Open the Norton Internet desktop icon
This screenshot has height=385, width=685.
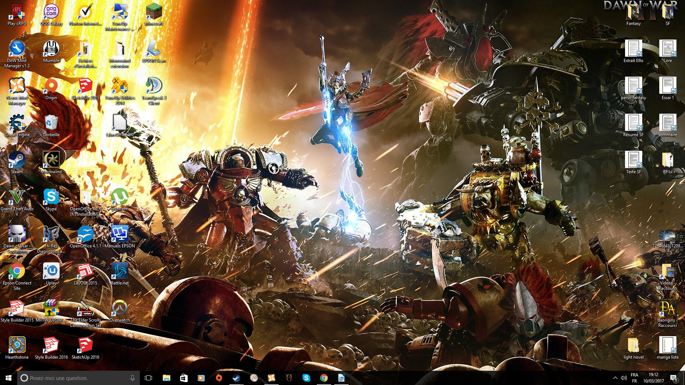[85, 15]
